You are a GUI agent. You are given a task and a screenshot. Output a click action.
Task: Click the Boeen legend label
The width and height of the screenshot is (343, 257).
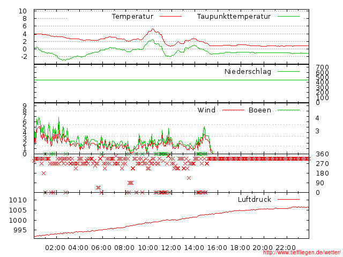click(x=260, y=110)
